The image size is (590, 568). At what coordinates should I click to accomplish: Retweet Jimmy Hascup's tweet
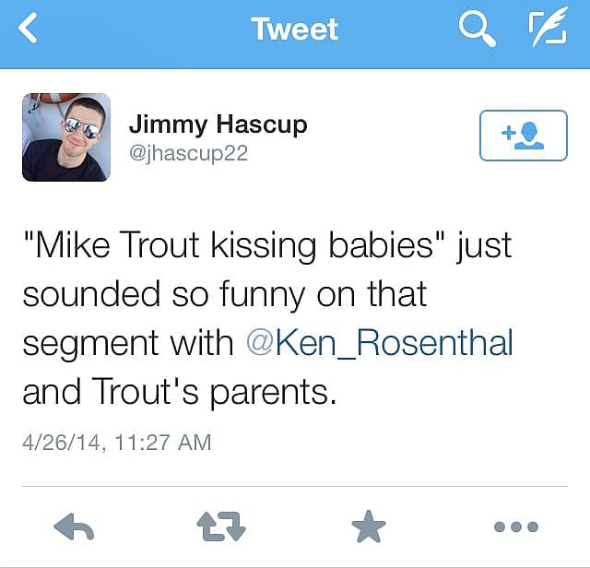coord(221,527)
